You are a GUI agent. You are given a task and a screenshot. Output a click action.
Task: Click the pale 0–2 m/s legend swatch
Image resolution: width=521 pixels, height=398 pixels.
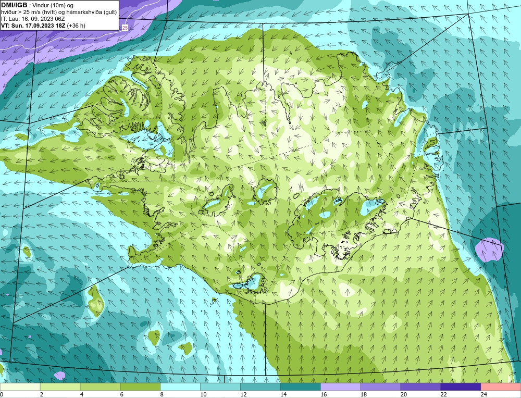20,387
